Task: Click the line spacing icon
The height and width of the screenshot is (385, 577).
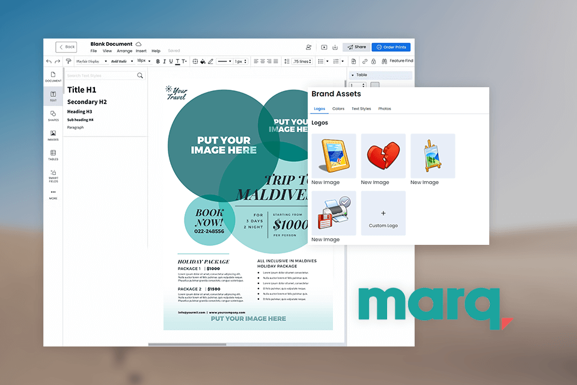Action: pyautogui.click(x=287, y=61)
